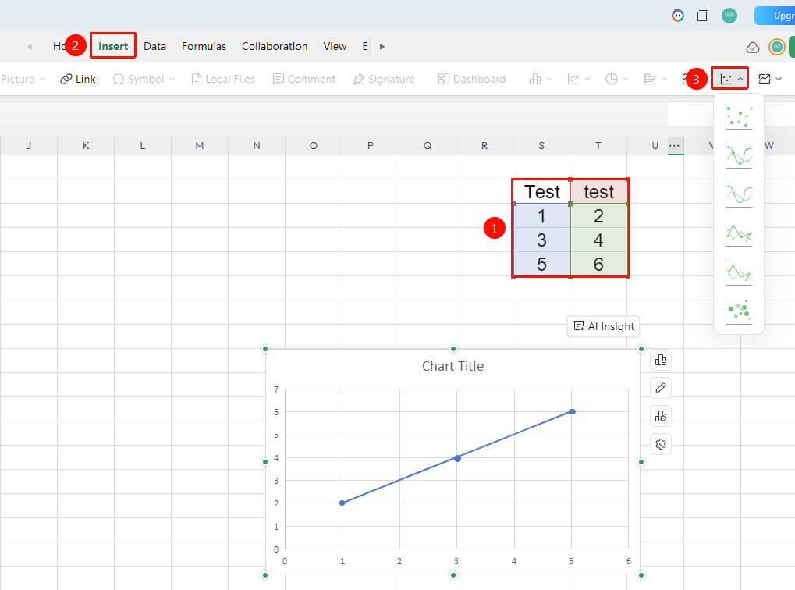This screenshot has height=590, width=795.
Task: Select column header K
Action: click(x=86, y=146)
